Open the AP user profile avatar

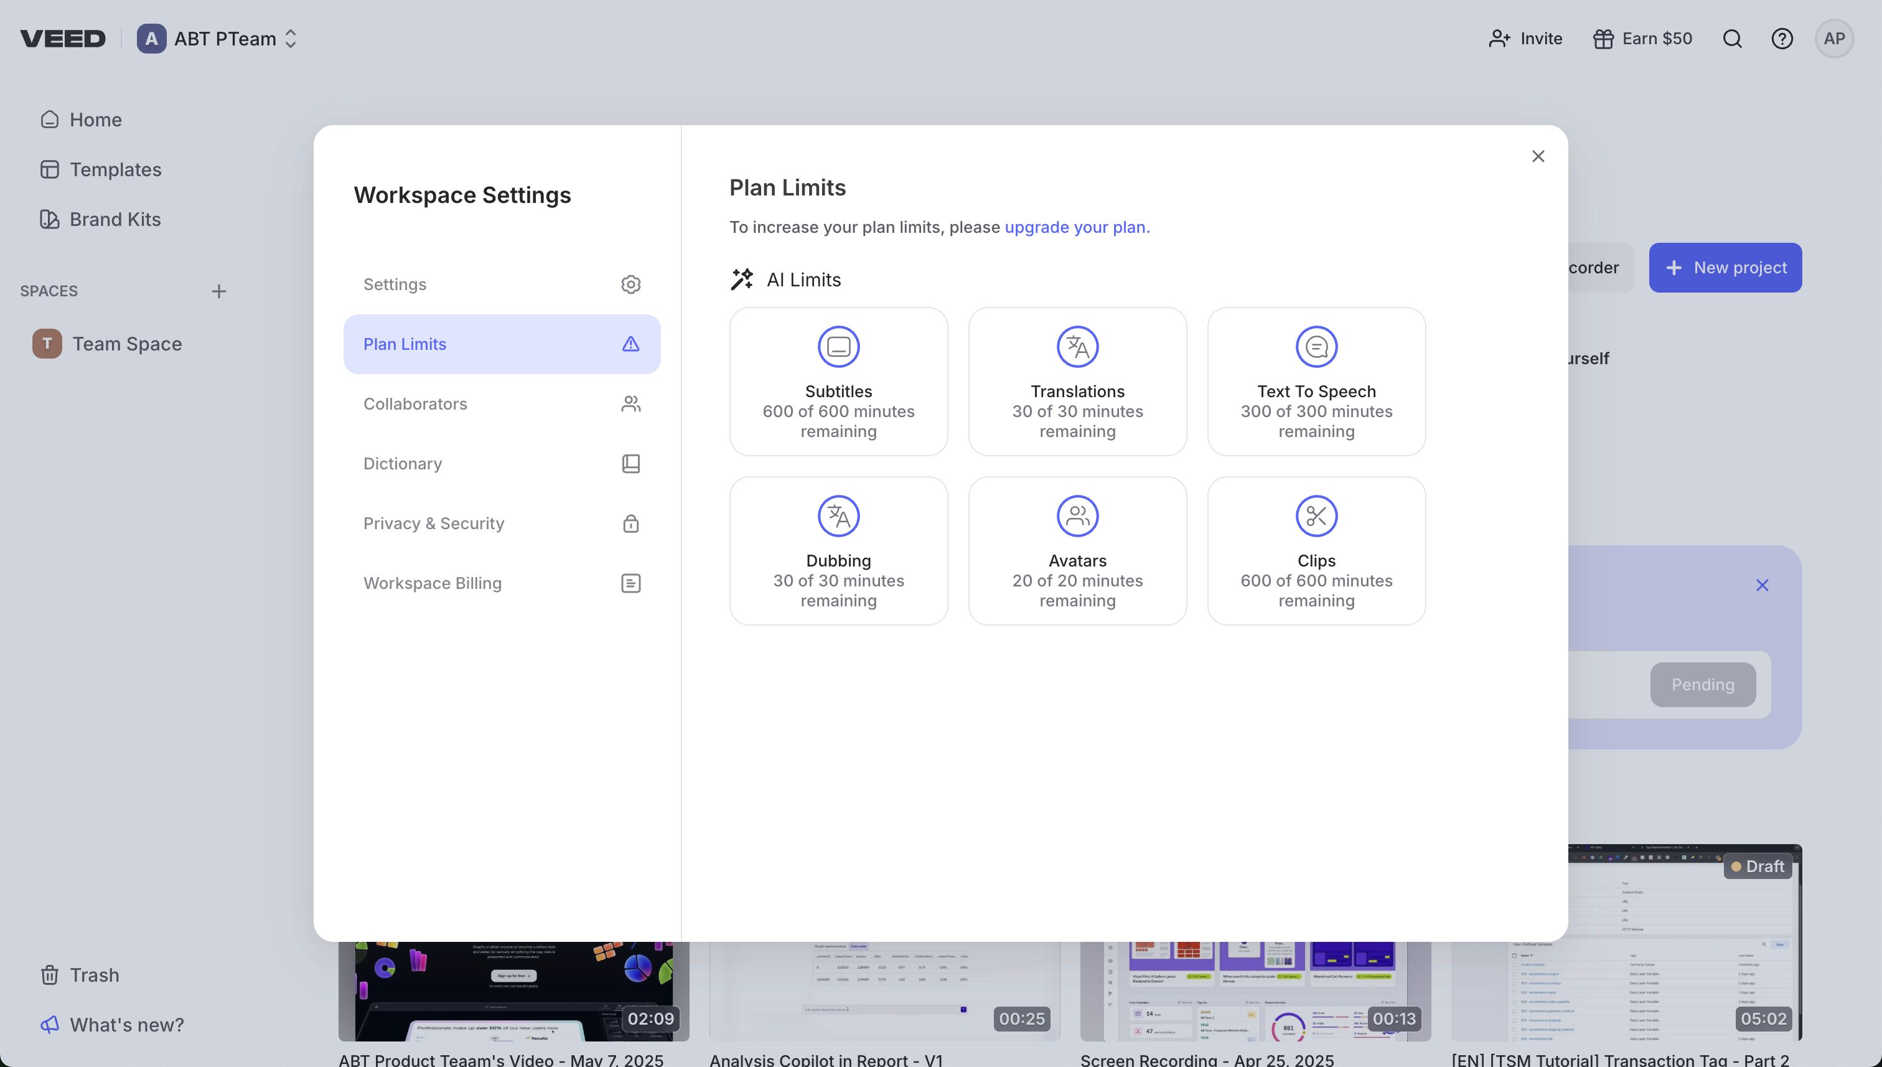[x=1834, y=39]
